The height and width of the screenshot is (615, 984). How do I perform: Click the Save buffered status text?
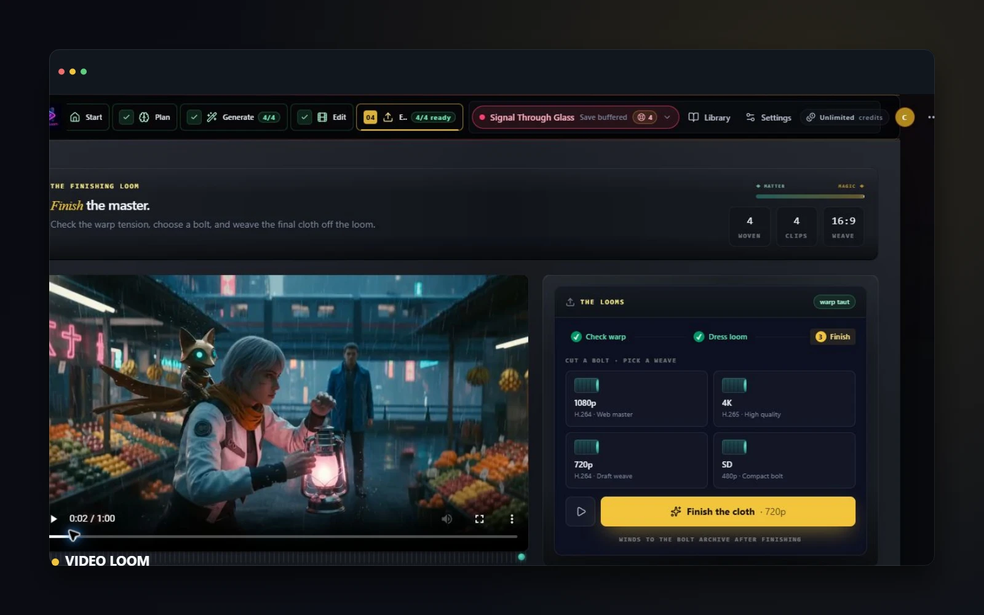tap(603, 117)
